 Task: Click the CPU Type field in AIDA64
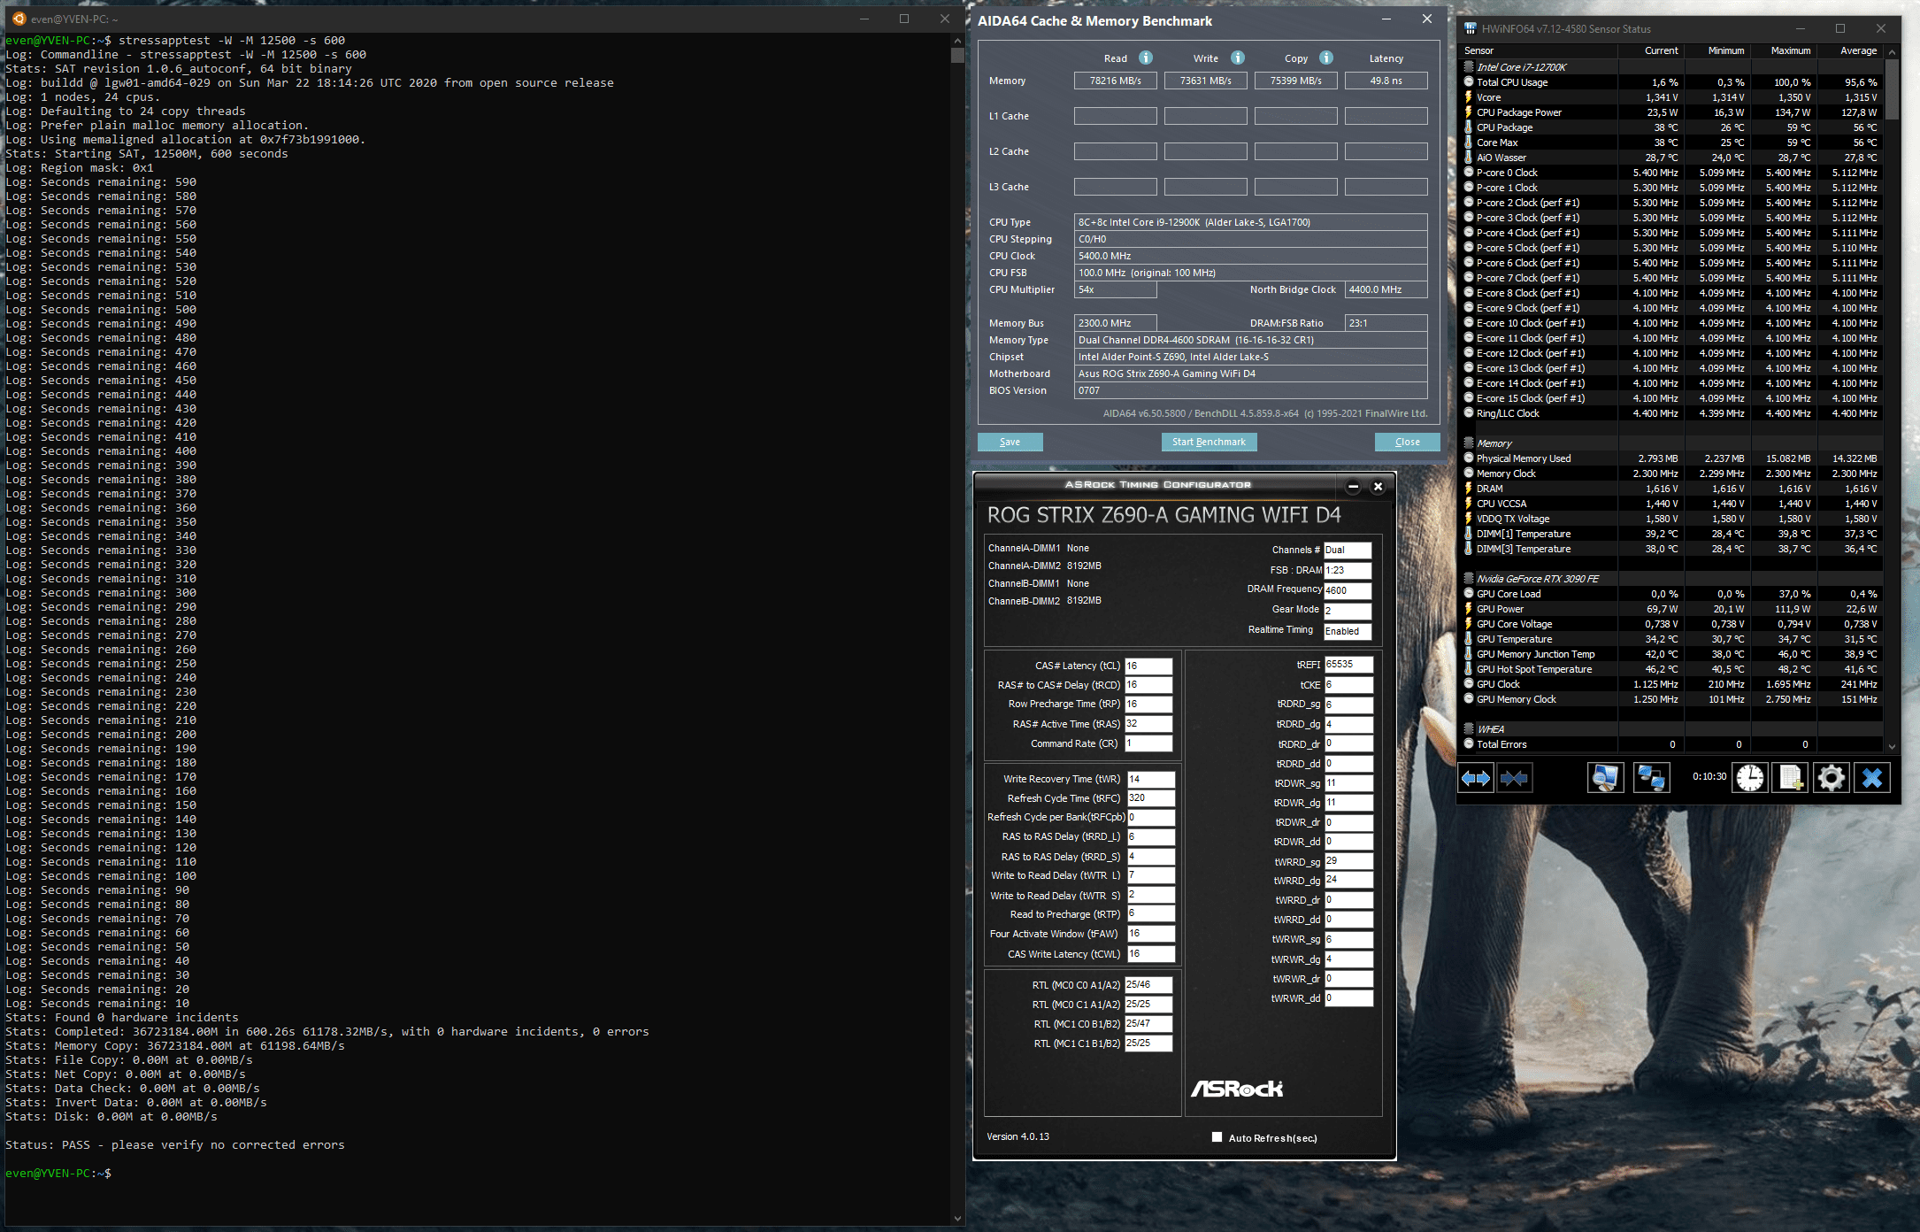(x=1250, y=222)
